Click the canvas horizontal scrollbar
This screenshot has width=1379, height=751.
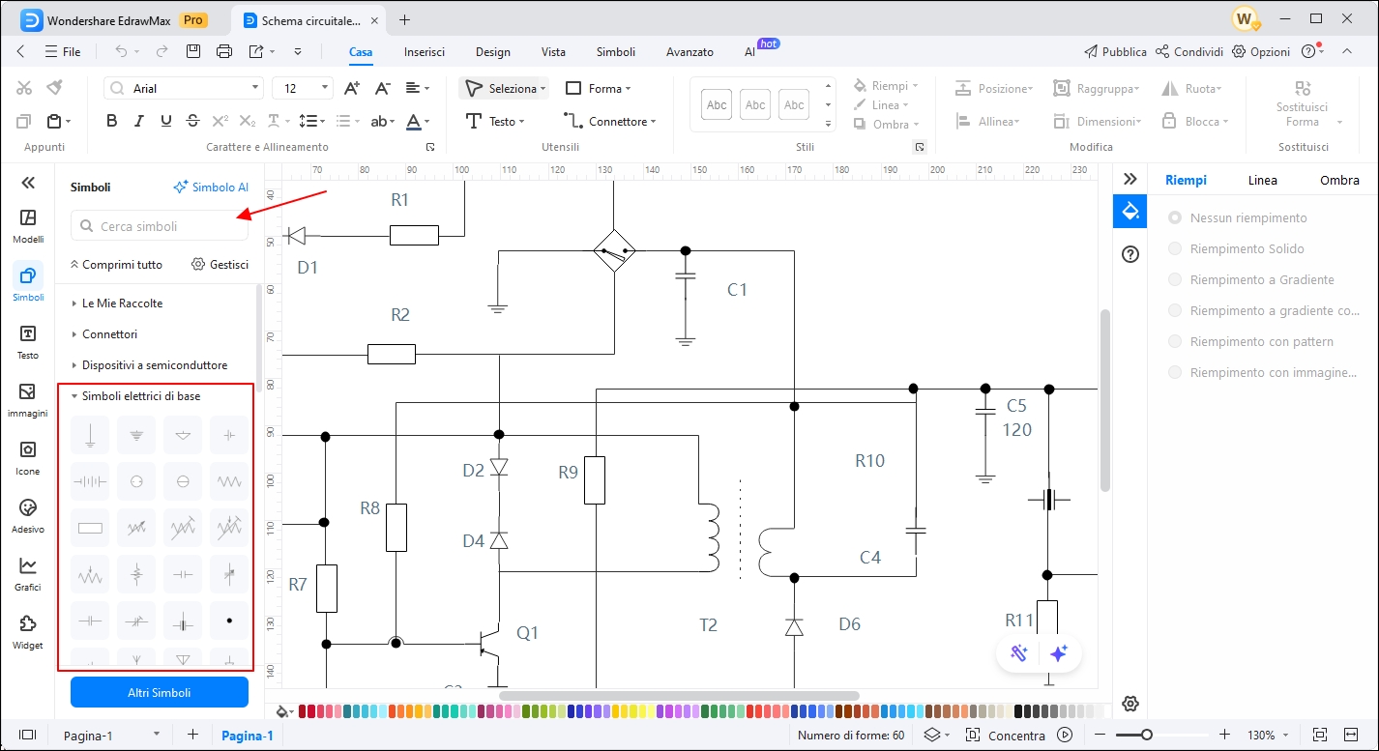click(x=679, y=695)
